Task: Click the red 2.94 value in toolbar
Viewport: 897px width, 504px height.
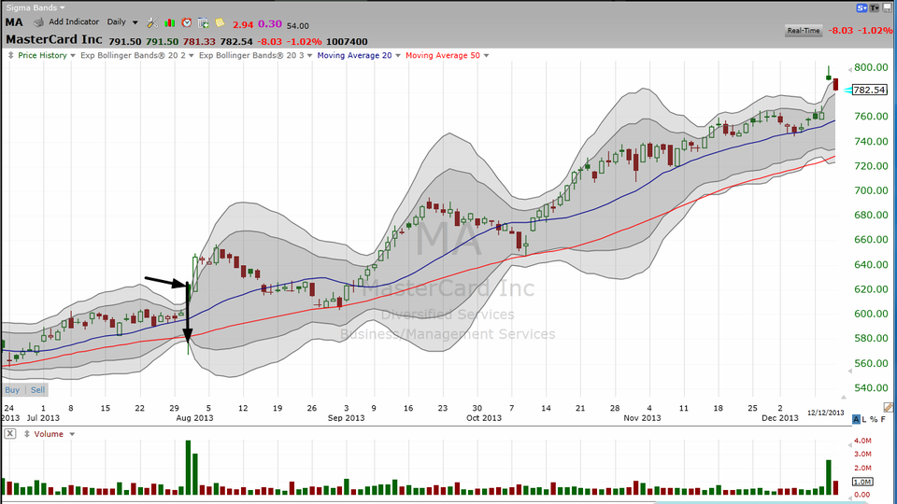Action: click(x=243, y=24)
